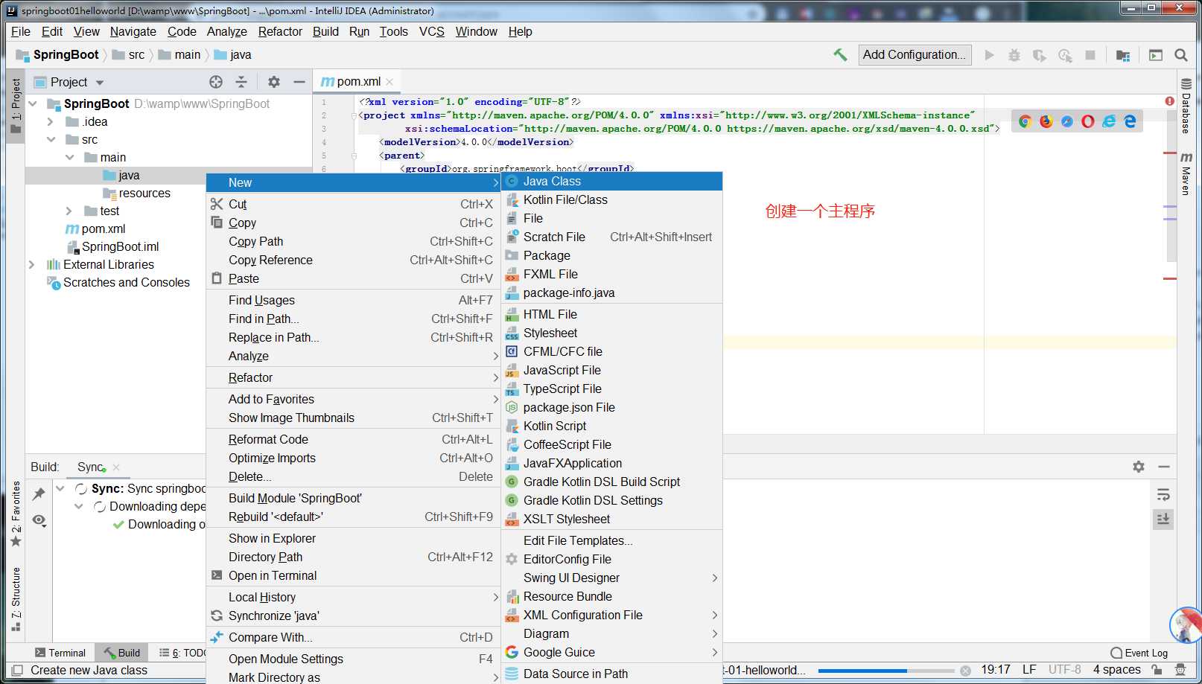Toggle the eye view icon in Build panel

39,520
